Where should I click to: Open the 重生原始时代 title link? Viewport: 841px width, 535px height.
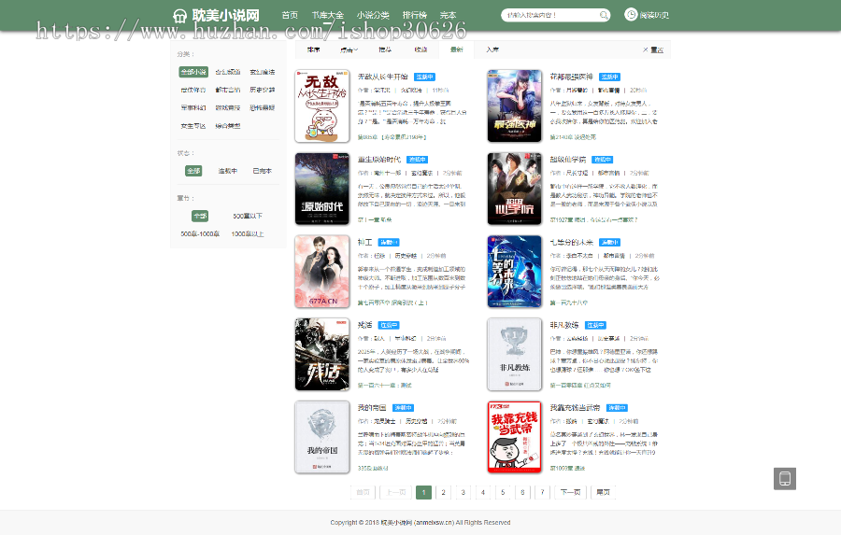tap(379, 160)
